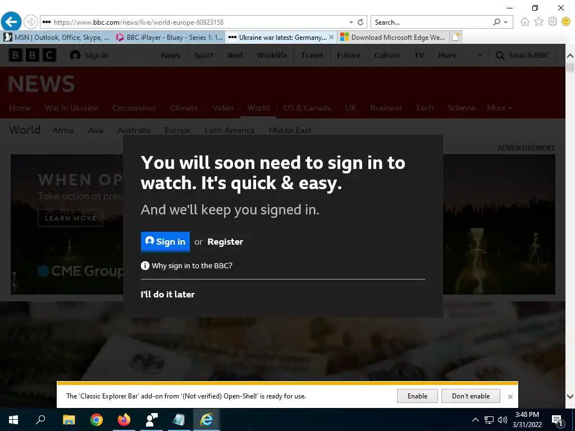This screenshot has height=431, width=575.
Task: Open Travel in BBC top navigation
Action: (312, 56)
